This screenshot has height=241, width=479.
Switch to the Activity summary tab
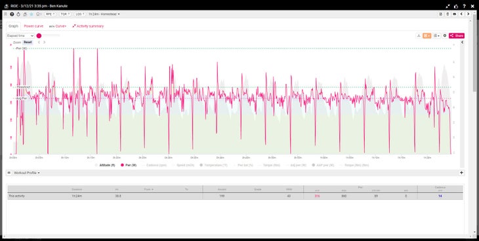pyautogui.click(x=88, y=26)
